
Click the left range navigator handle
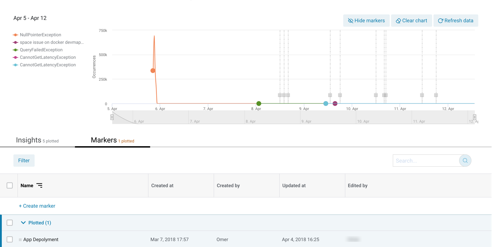[x=112, y=117]
